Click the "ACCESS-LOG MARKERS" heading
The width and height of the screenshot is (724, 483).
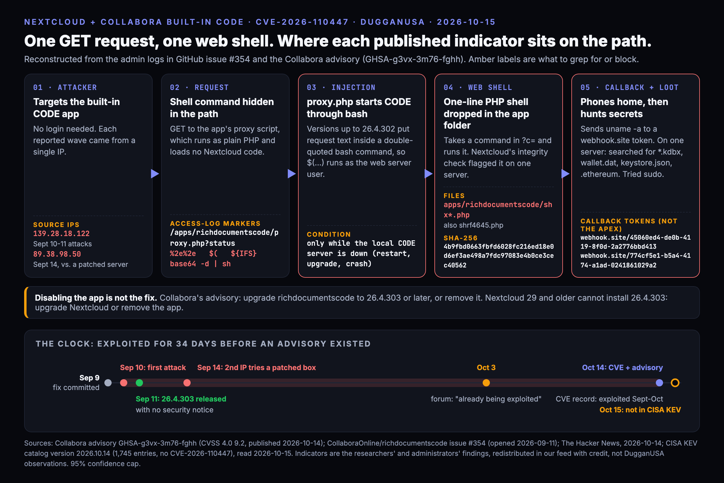click(215, 224)
